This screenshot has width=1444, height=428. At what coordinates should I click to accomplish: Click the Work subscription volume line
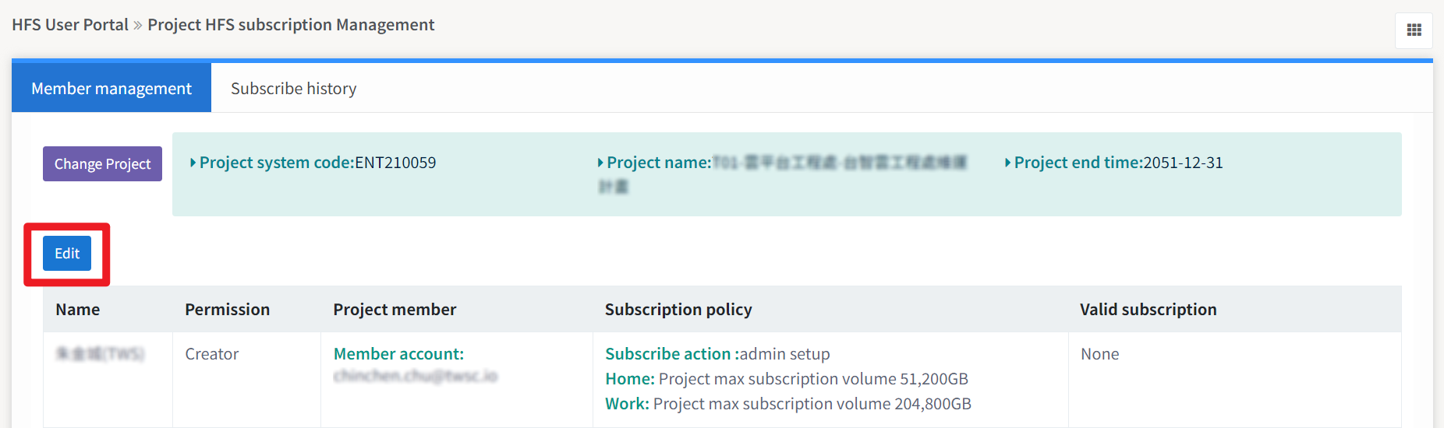click(x=788, y=404)
